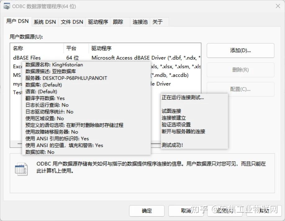This screenshot has width=285, height=221.
Task: Click the Microsoft Access dBASE Driver cell
Action: 146,58
